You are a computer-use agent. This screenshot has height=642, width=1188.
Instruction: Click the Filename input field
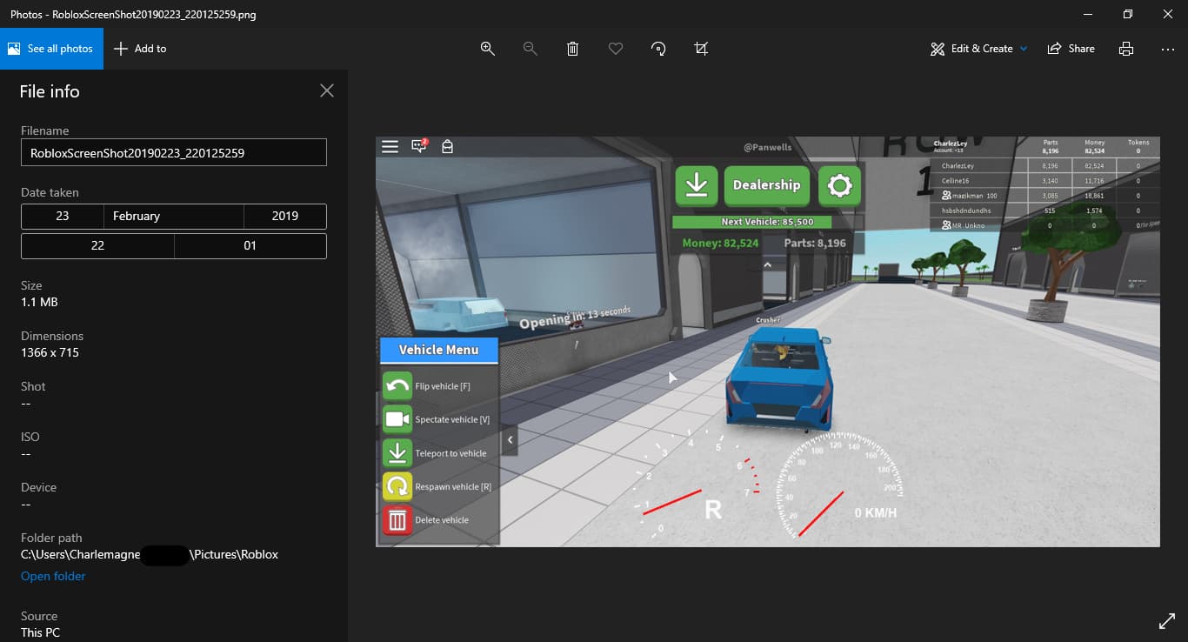174,152
